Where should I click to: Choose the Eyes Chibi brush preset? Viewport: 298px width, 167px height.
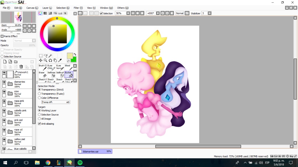tap(51, 67)
